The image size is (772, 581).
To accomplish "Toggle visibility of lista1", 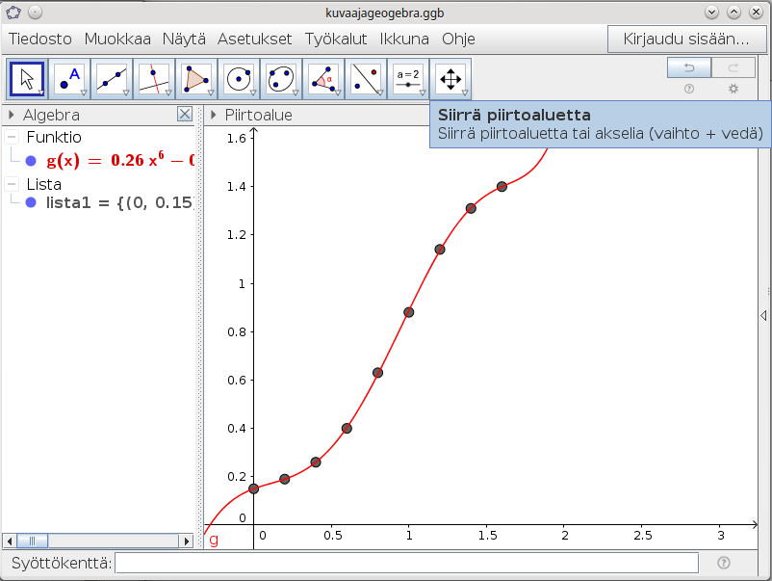I will 32,203.
